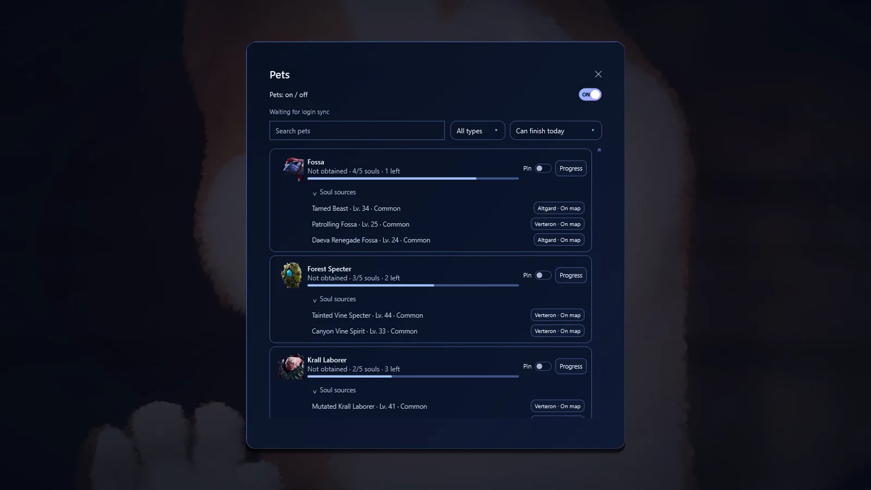
Task: Click 'Not obtained · 3/5 souls · 2 left'
Action: 354,278
